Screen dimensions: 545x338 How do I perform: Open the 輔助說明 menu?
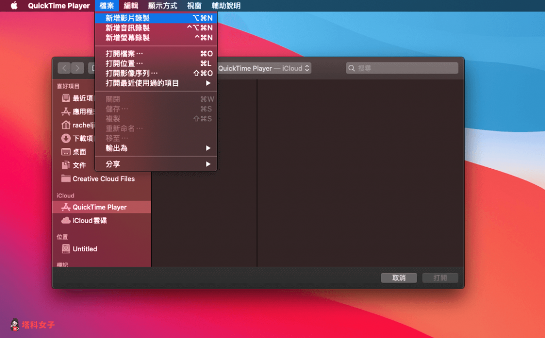pyautogui.click(x=226, y=5)
